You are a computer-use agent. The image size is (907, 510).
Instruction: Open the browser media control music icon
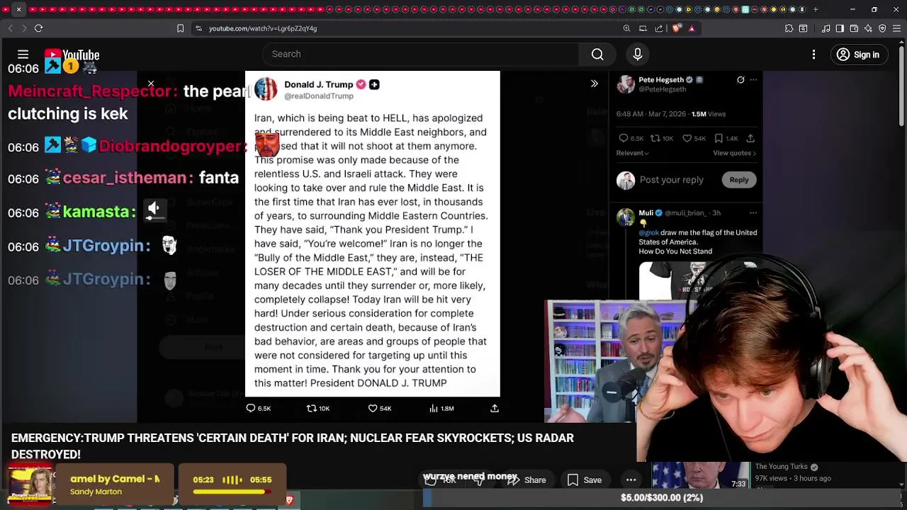[826, 28]
